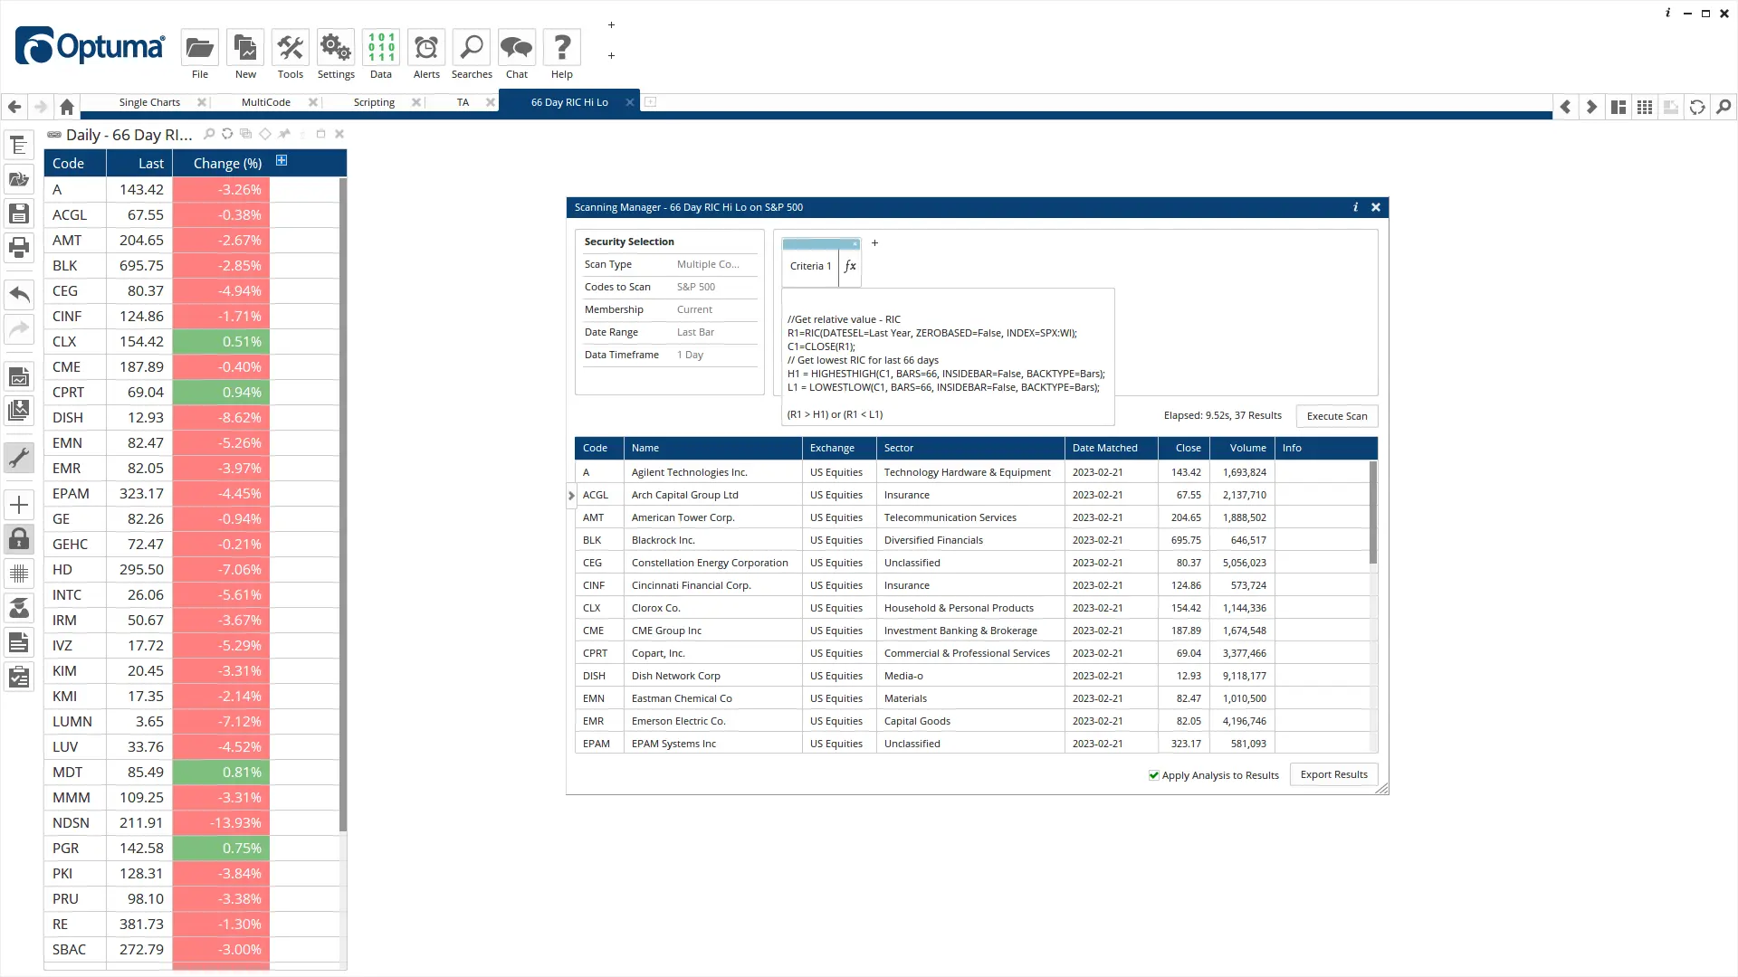
Task: Open the Help question mark icon
Action: tap(562, 48)
